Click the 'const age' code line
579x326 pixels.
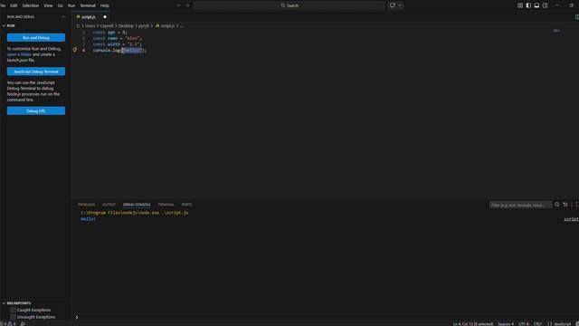point(110,33)
